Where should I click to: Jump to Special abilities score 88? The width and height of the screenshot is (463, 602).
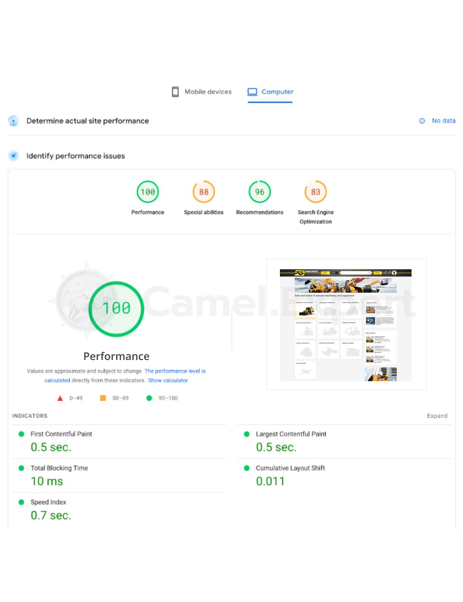(204, 192)
